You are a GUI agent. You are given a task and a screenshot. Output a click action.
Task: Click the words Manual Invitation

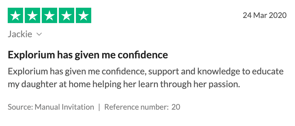(x=64, y=107)
